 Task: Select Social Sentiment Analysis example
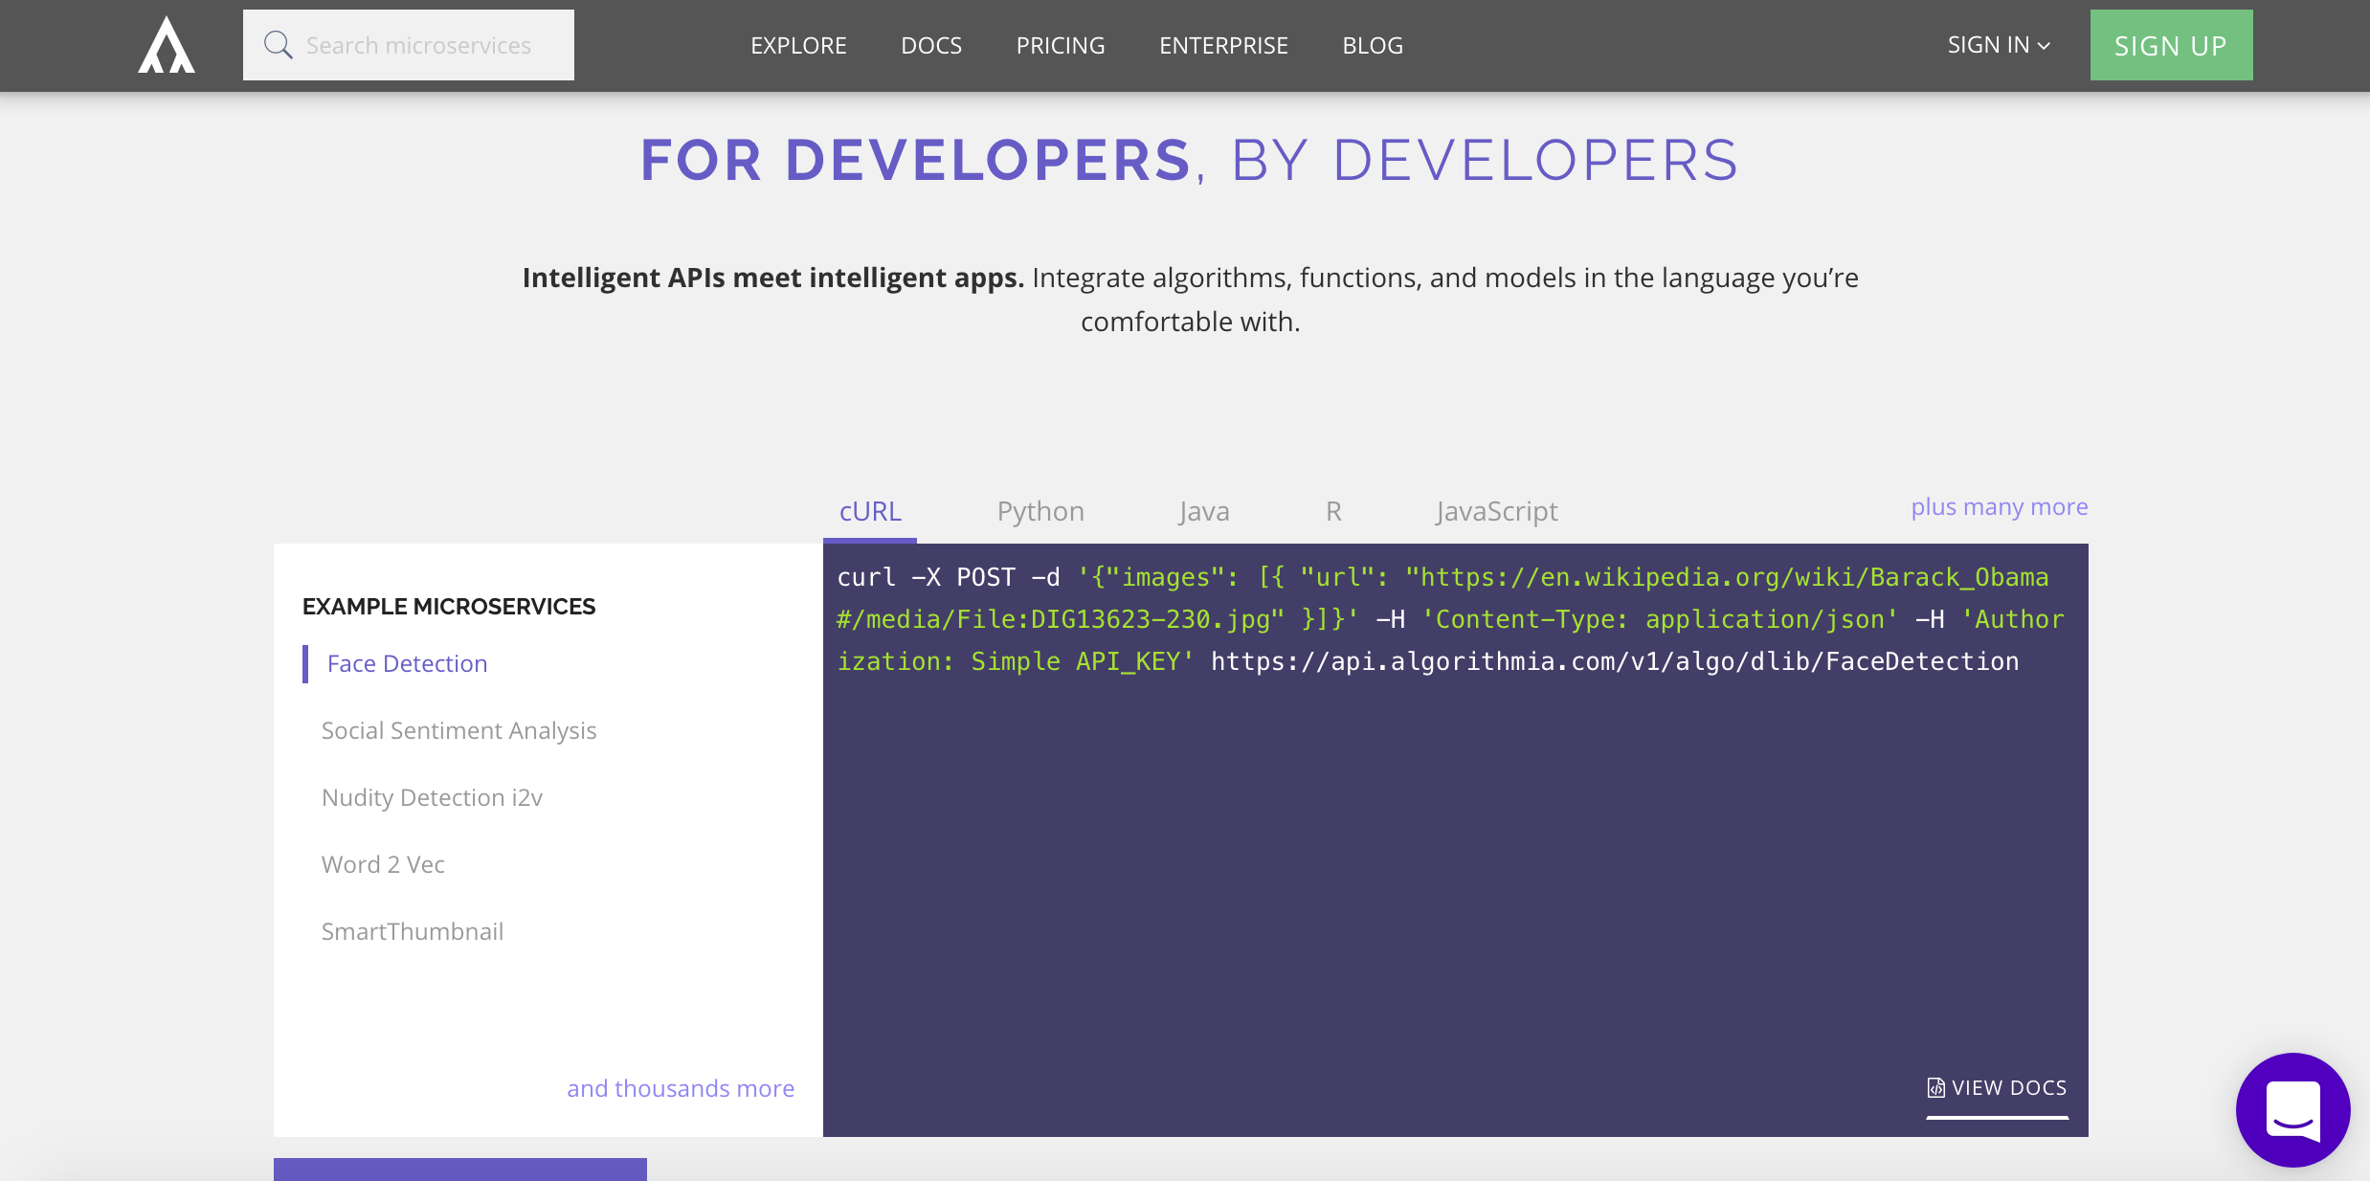458,730
